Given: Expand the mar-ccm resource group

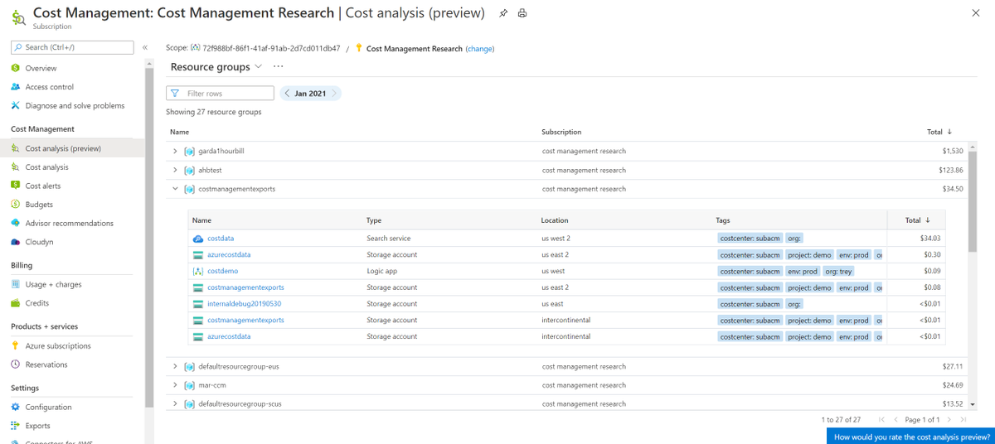Looking at the screenshot, I should pos(175,385).
